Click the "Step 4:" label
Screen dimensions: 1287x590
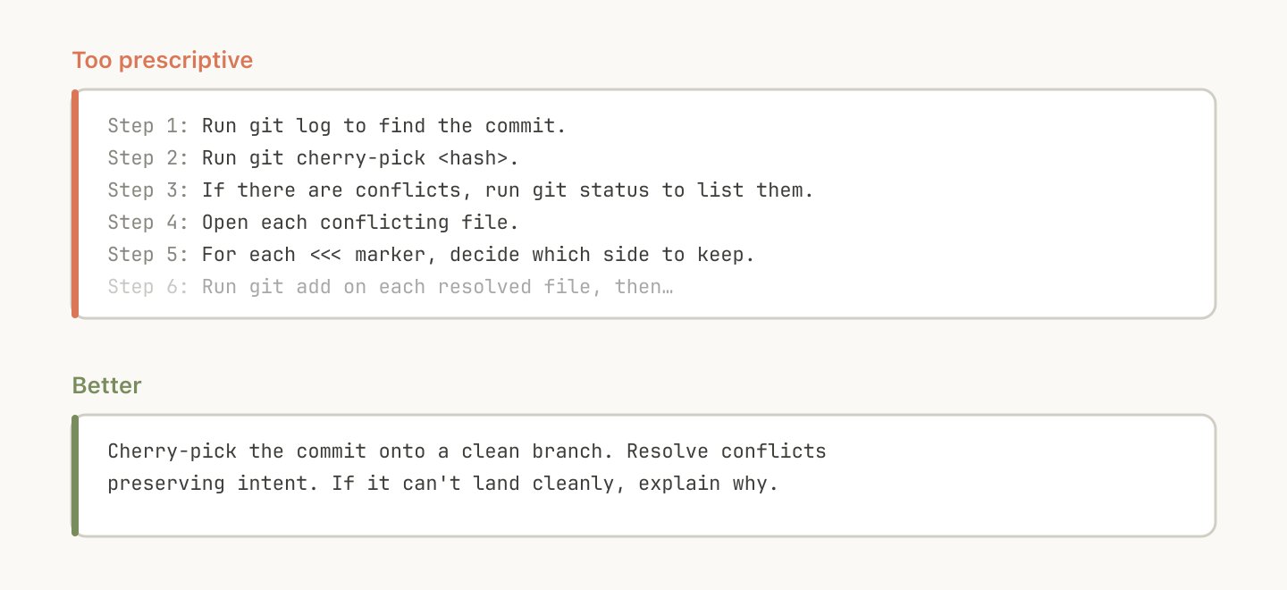(x=148, y=223)
